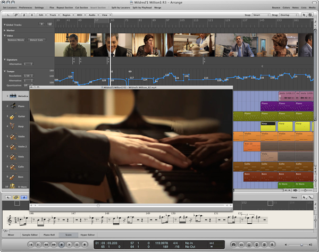The width and height of the screenshot is (319, 252).
Task: Select the Bass track icon
Action: (x=13, y=177)
